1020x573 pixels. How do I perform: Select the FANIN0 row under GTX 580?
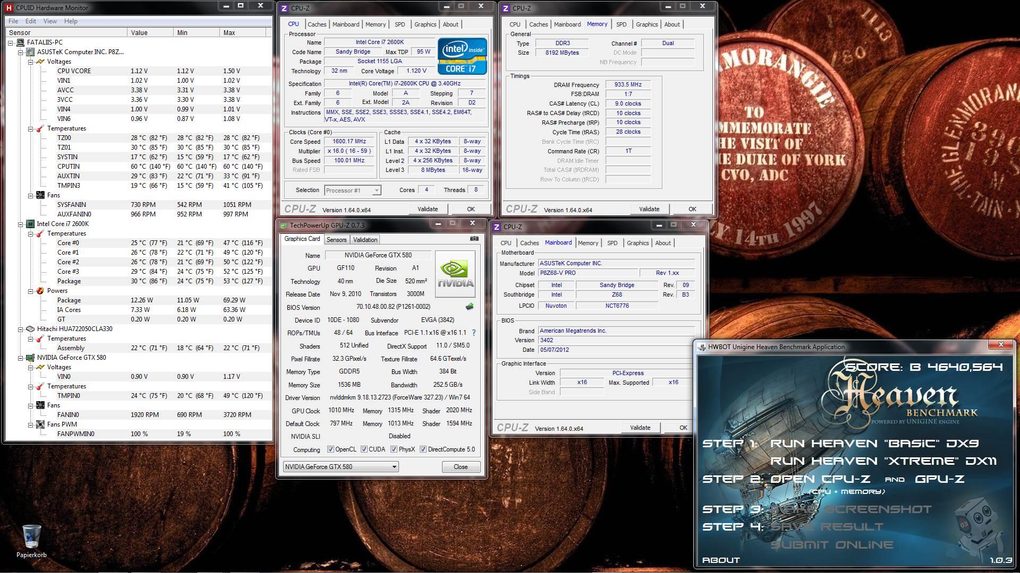tap(138, 415)
